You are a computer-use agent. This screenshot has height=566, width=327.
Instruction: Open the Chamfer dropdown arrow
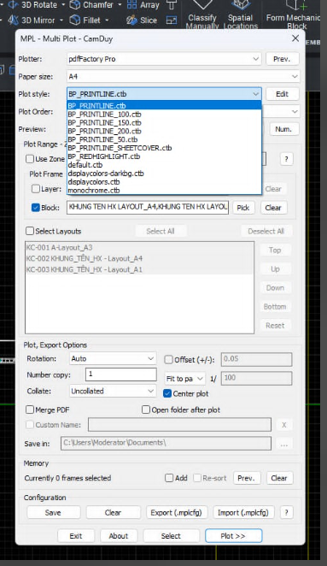120,5
